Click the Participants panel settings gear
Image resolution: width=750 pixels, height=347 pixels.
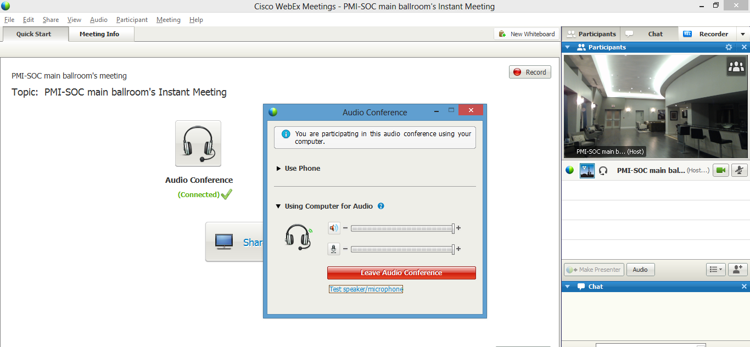coord(729,47)
